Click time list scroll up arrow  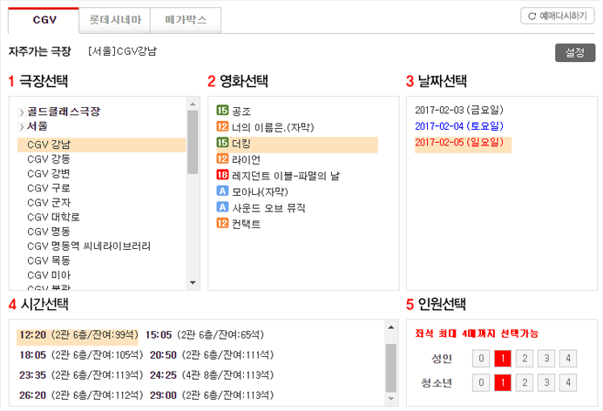pos(391,327)
